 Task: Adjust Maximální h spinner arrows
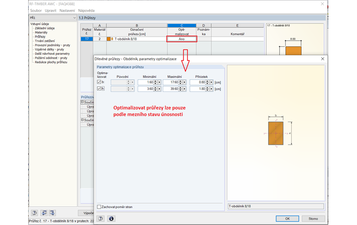click(x=180, y=89)
